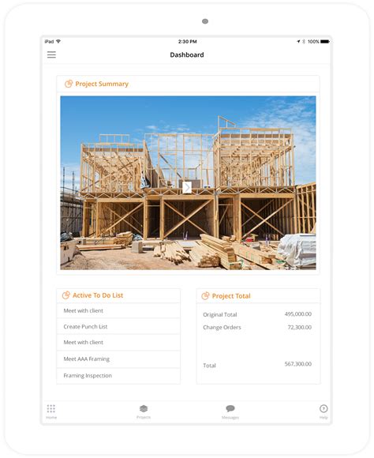This screenshot has width=374, height=458.
Task: Open the construction site photo
Action: tap(188, 183)
